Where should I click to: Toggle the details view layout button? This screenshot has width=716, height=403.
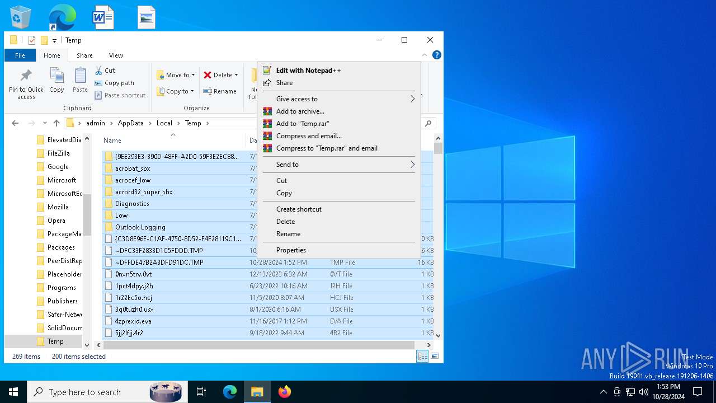pyautogui.click(x=422, y=356)
